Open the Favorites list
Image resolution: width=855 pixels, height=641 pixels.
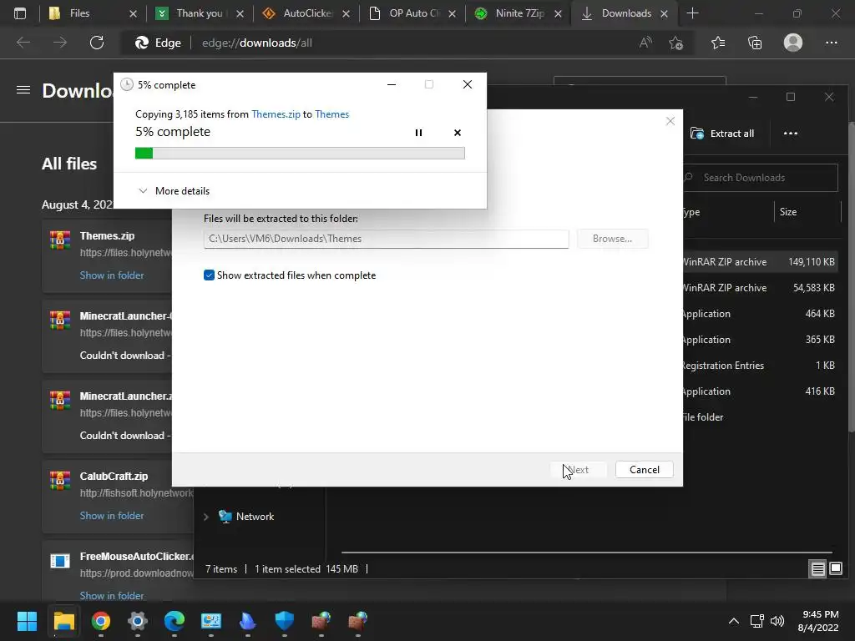coord(718,43)
